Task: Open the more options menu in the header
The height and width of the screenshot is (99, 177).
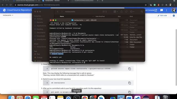Action: [166, 10]
